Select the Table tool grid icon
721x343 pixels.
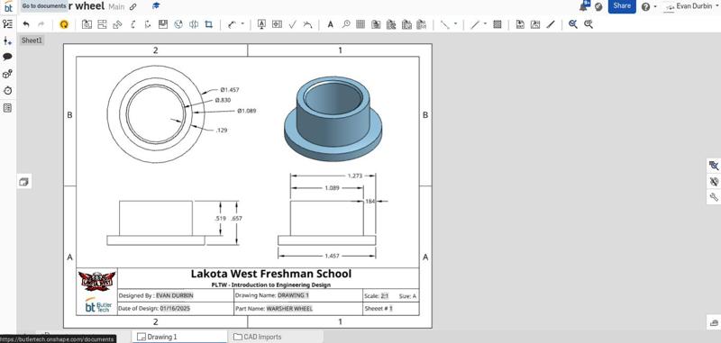[360, 25]
